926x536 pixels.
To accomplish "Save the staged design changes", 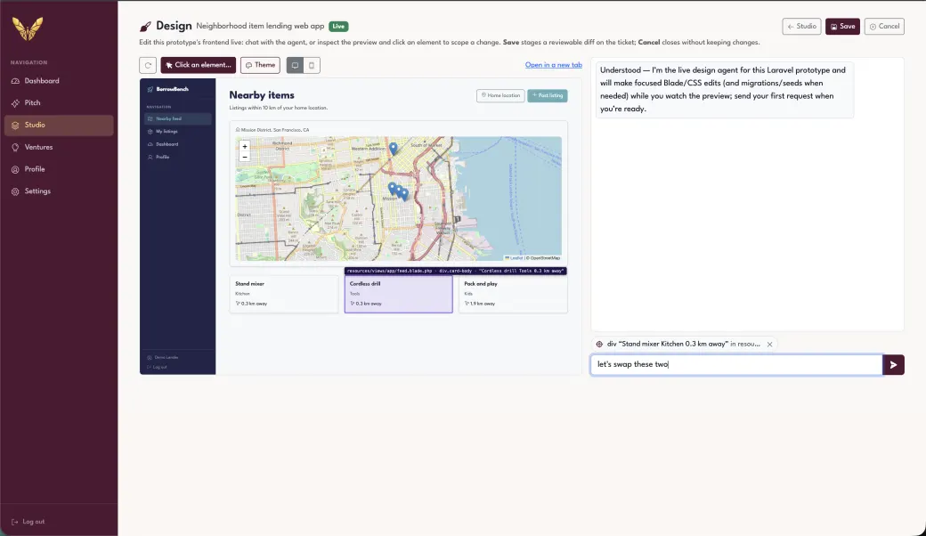I will pos(842,27).
